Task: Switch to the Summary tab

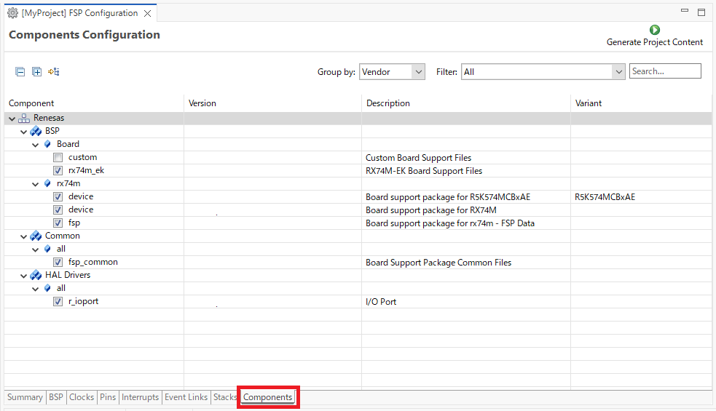Action: point(25,397)
